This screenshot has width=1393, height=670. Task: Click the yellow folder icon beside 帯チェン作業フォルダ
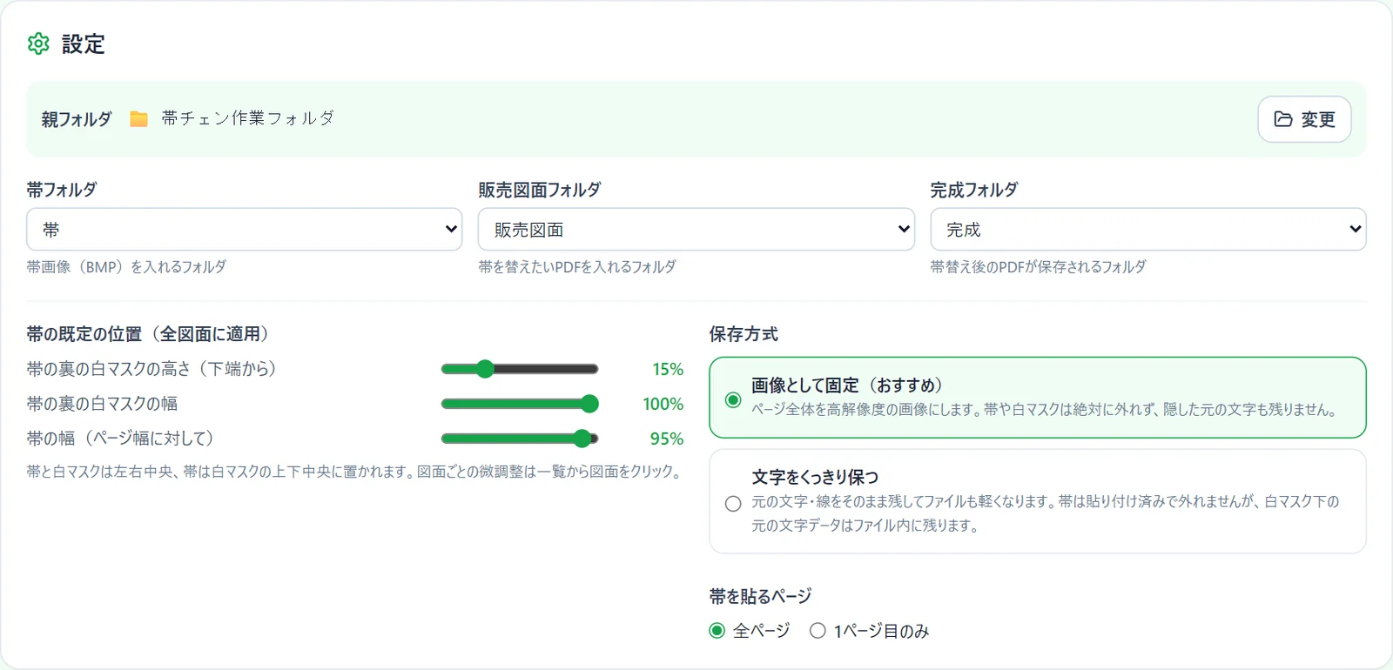(138, 119)
